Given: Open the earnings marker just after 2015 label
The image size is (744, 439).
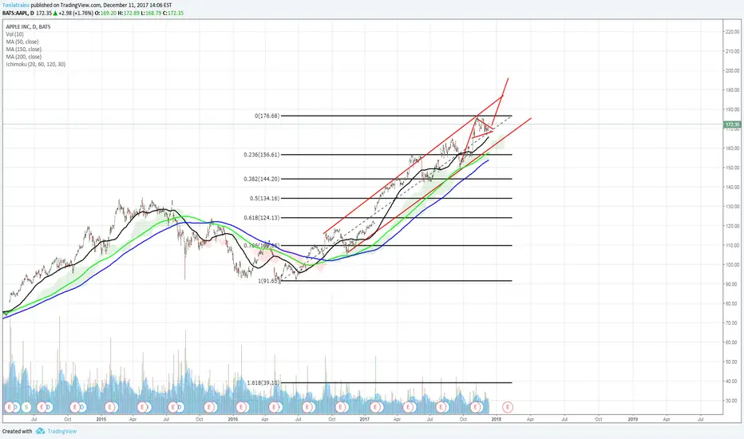Looking at the screenshot, I should click(110, 407).
